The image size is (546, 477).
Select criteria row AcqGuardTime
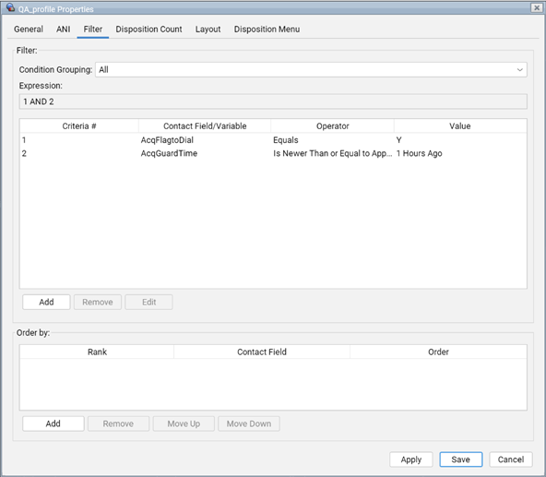[x=273, y=153]
